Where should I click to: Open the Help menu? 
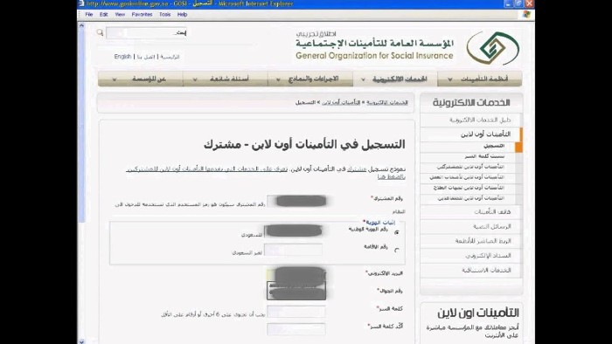click(182, 15)
